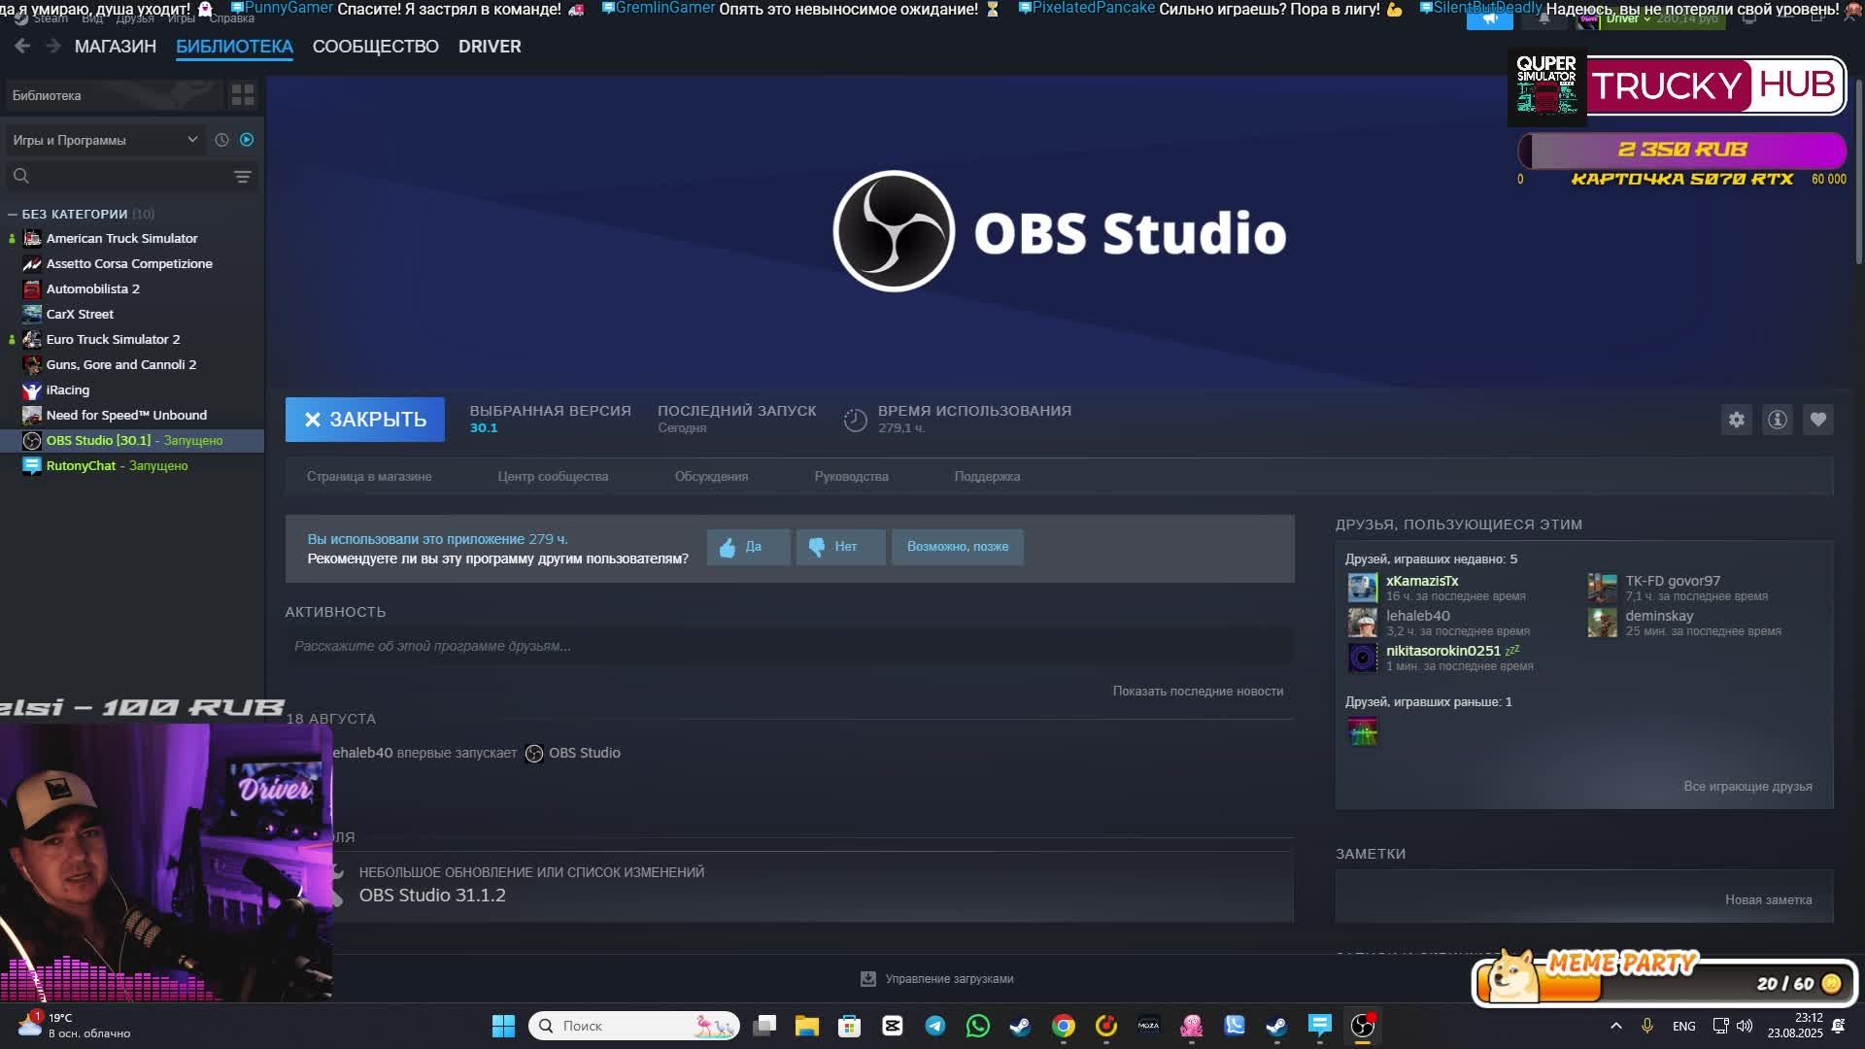Select CarX Street in the library
Screen dimensions: 1865x1049
click(80, 315)
